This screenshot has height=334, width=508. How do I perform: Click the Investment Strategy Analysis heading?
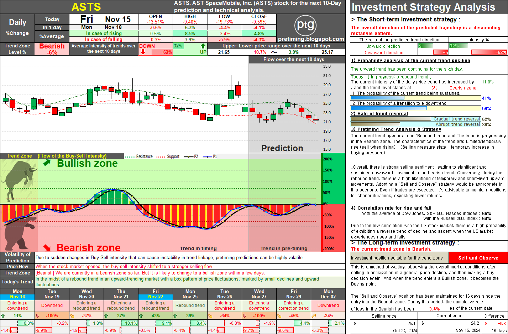click(x=423, y=7)
